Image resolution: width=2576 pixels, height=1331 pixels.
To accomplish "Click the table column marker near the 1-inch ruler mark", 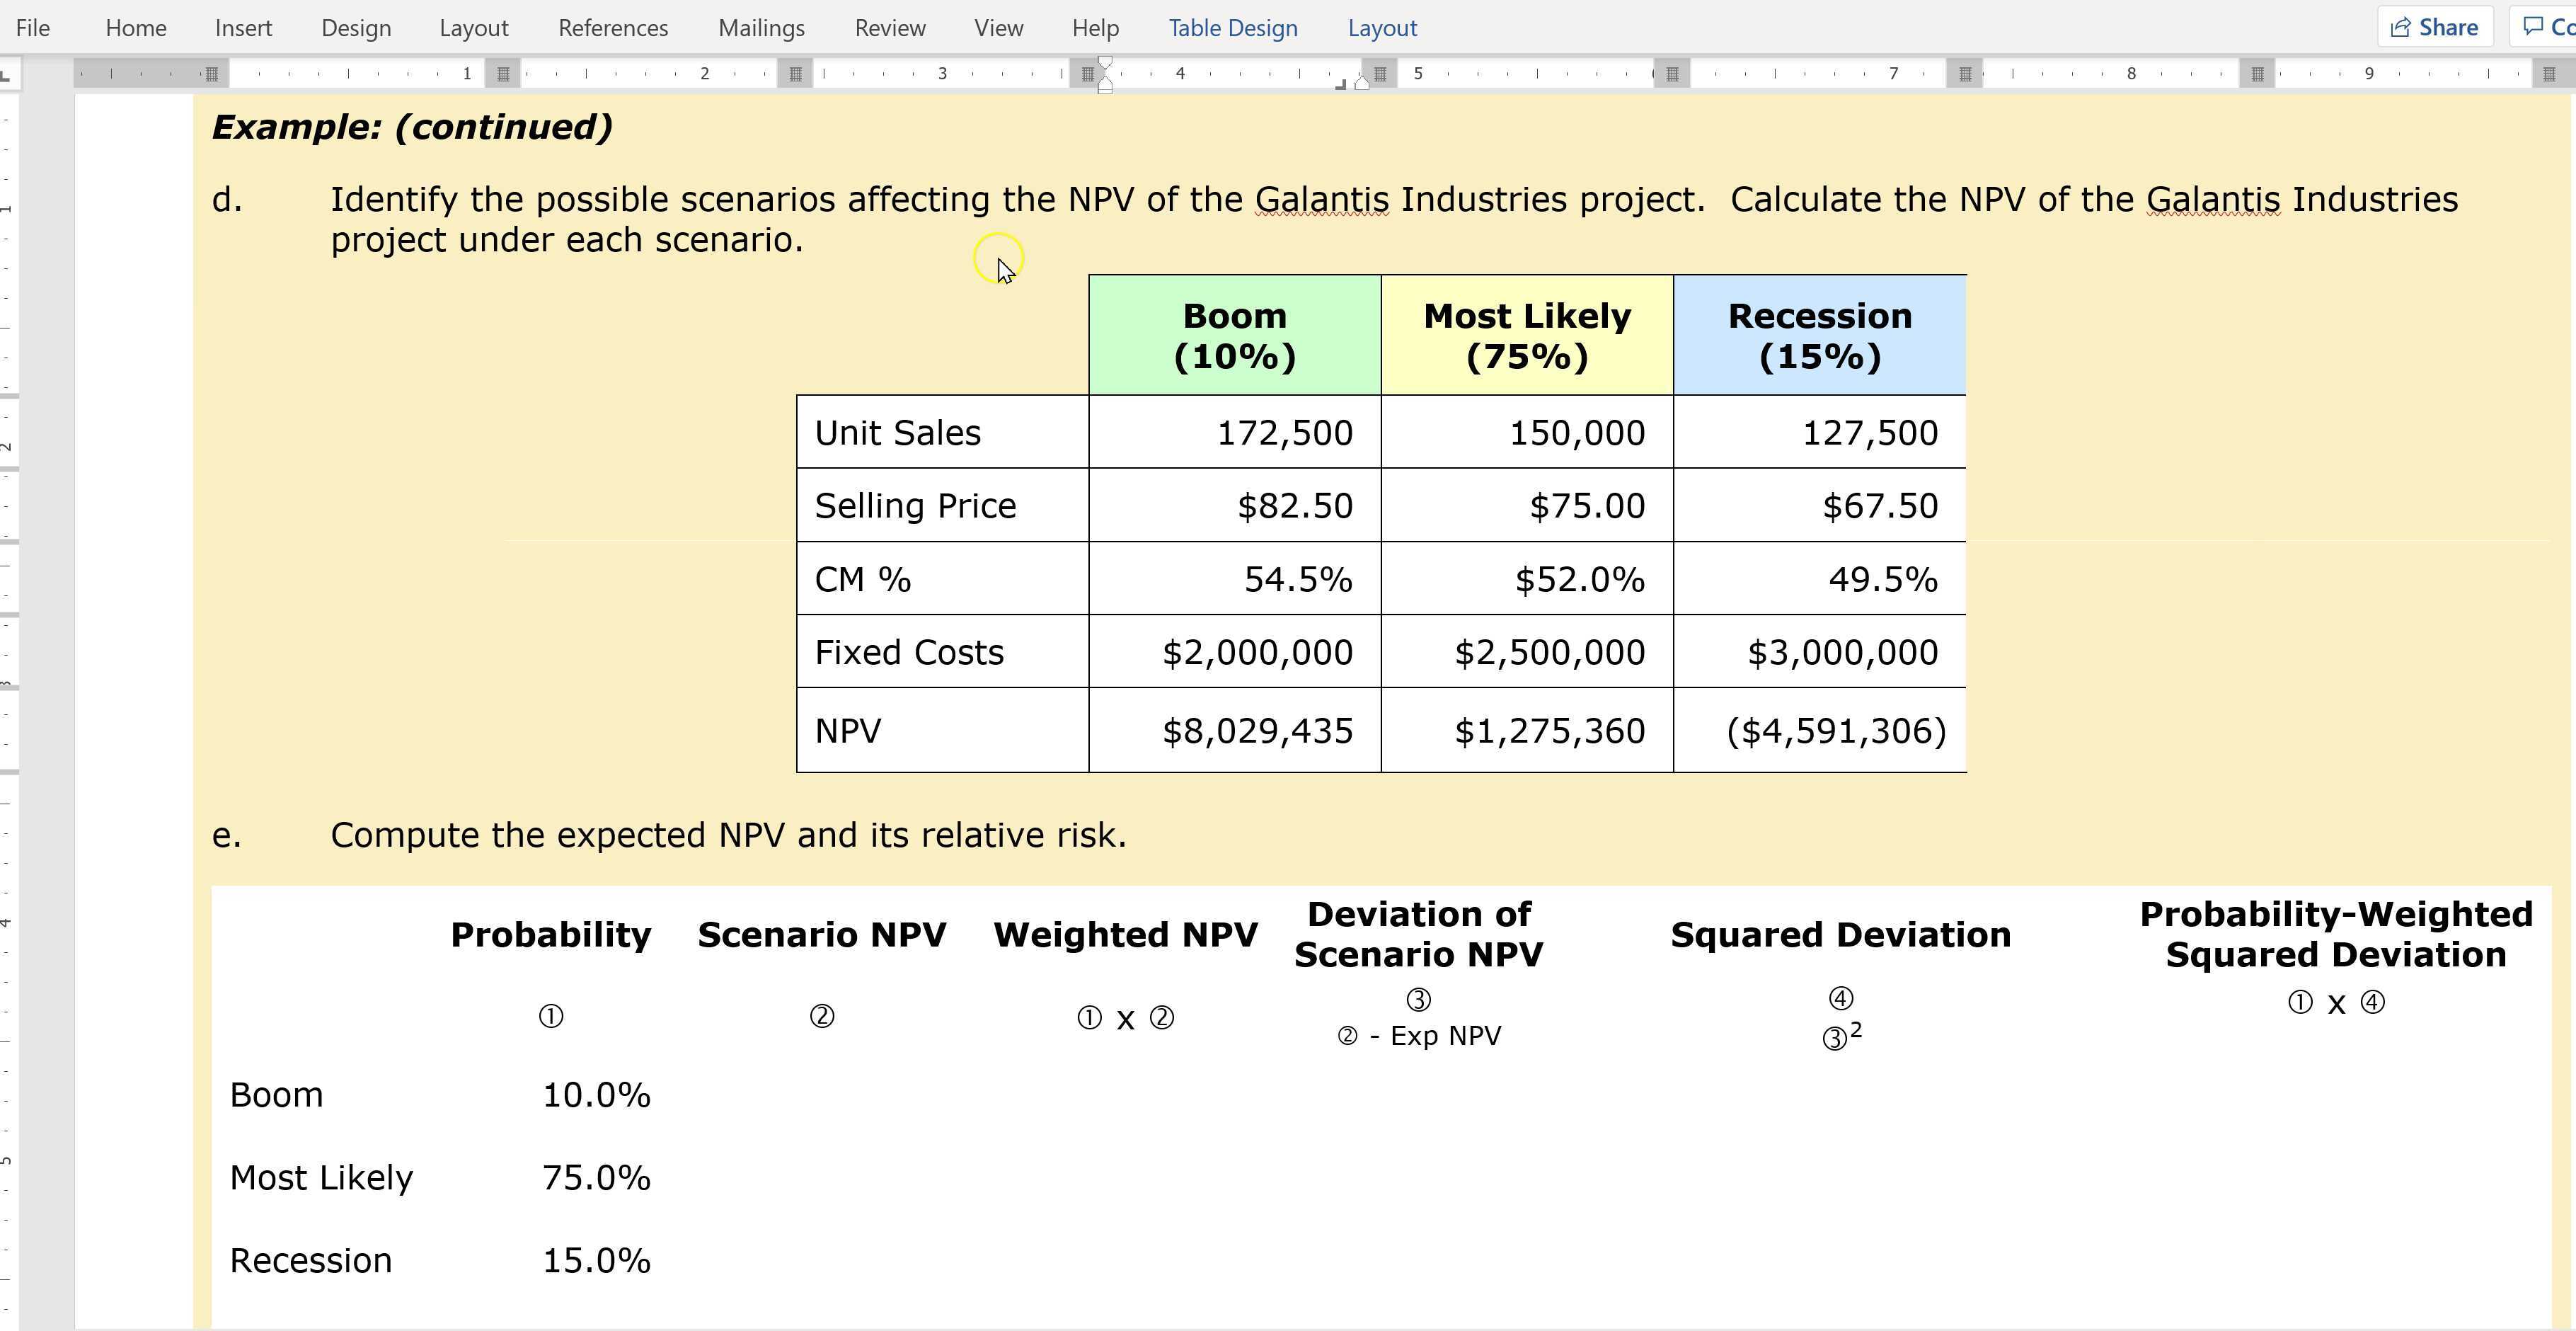I will (503, 72).
